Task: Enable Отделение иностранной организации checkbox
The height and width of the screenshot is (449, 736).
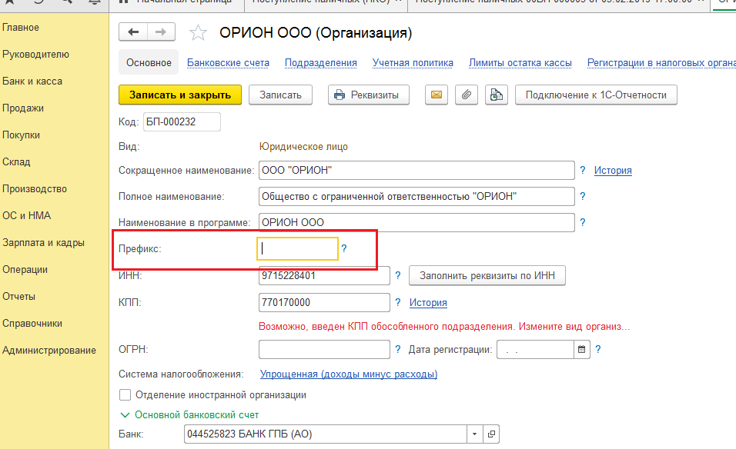Action: coord(125,395)
